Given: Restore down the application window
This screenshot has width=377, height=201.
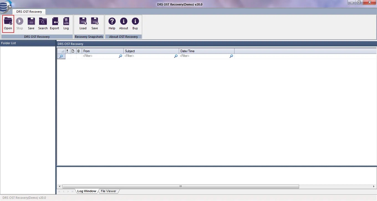Looking at the screenshot, I should point(359,2).
